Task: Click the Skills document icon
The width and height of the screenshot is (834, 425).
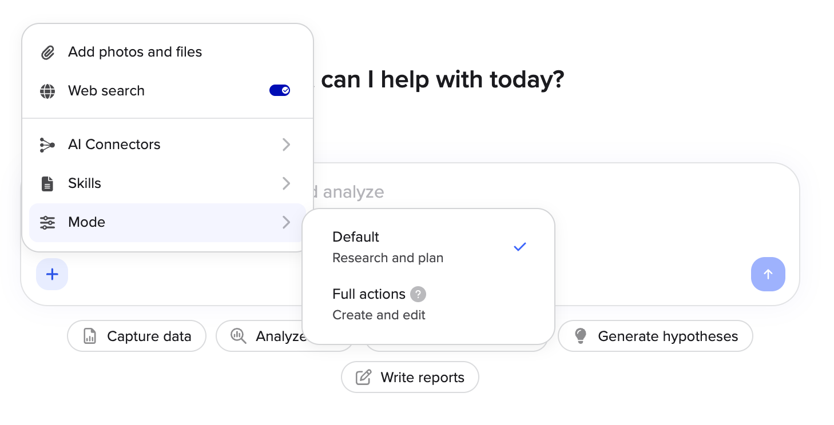Action: coord(47,184)
